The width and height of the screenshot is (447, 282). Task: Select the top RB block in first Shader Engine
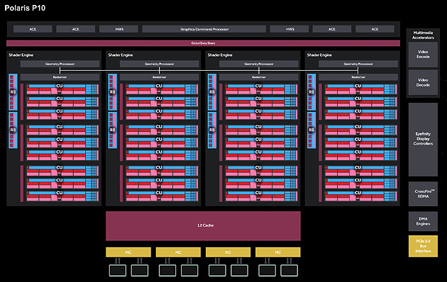pos(13,92)
